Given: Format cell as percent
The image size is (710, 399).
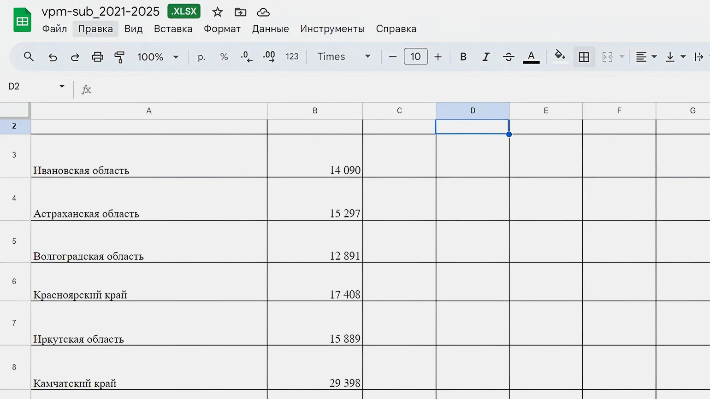Looking at the screenshot, I should [224, 57].
